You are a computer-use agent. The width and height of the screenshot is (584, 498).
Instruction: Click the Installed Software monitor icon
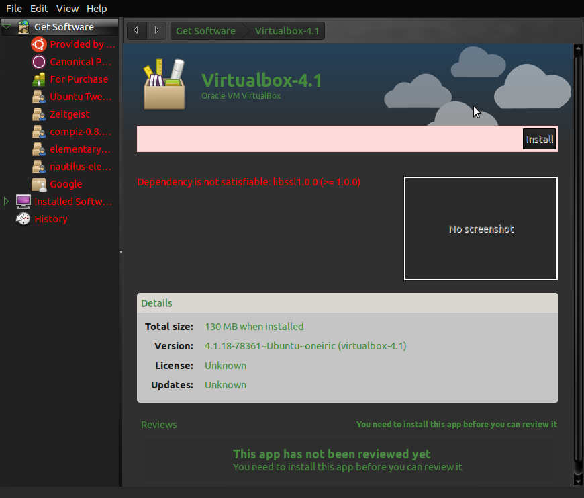tap(23, 202)
